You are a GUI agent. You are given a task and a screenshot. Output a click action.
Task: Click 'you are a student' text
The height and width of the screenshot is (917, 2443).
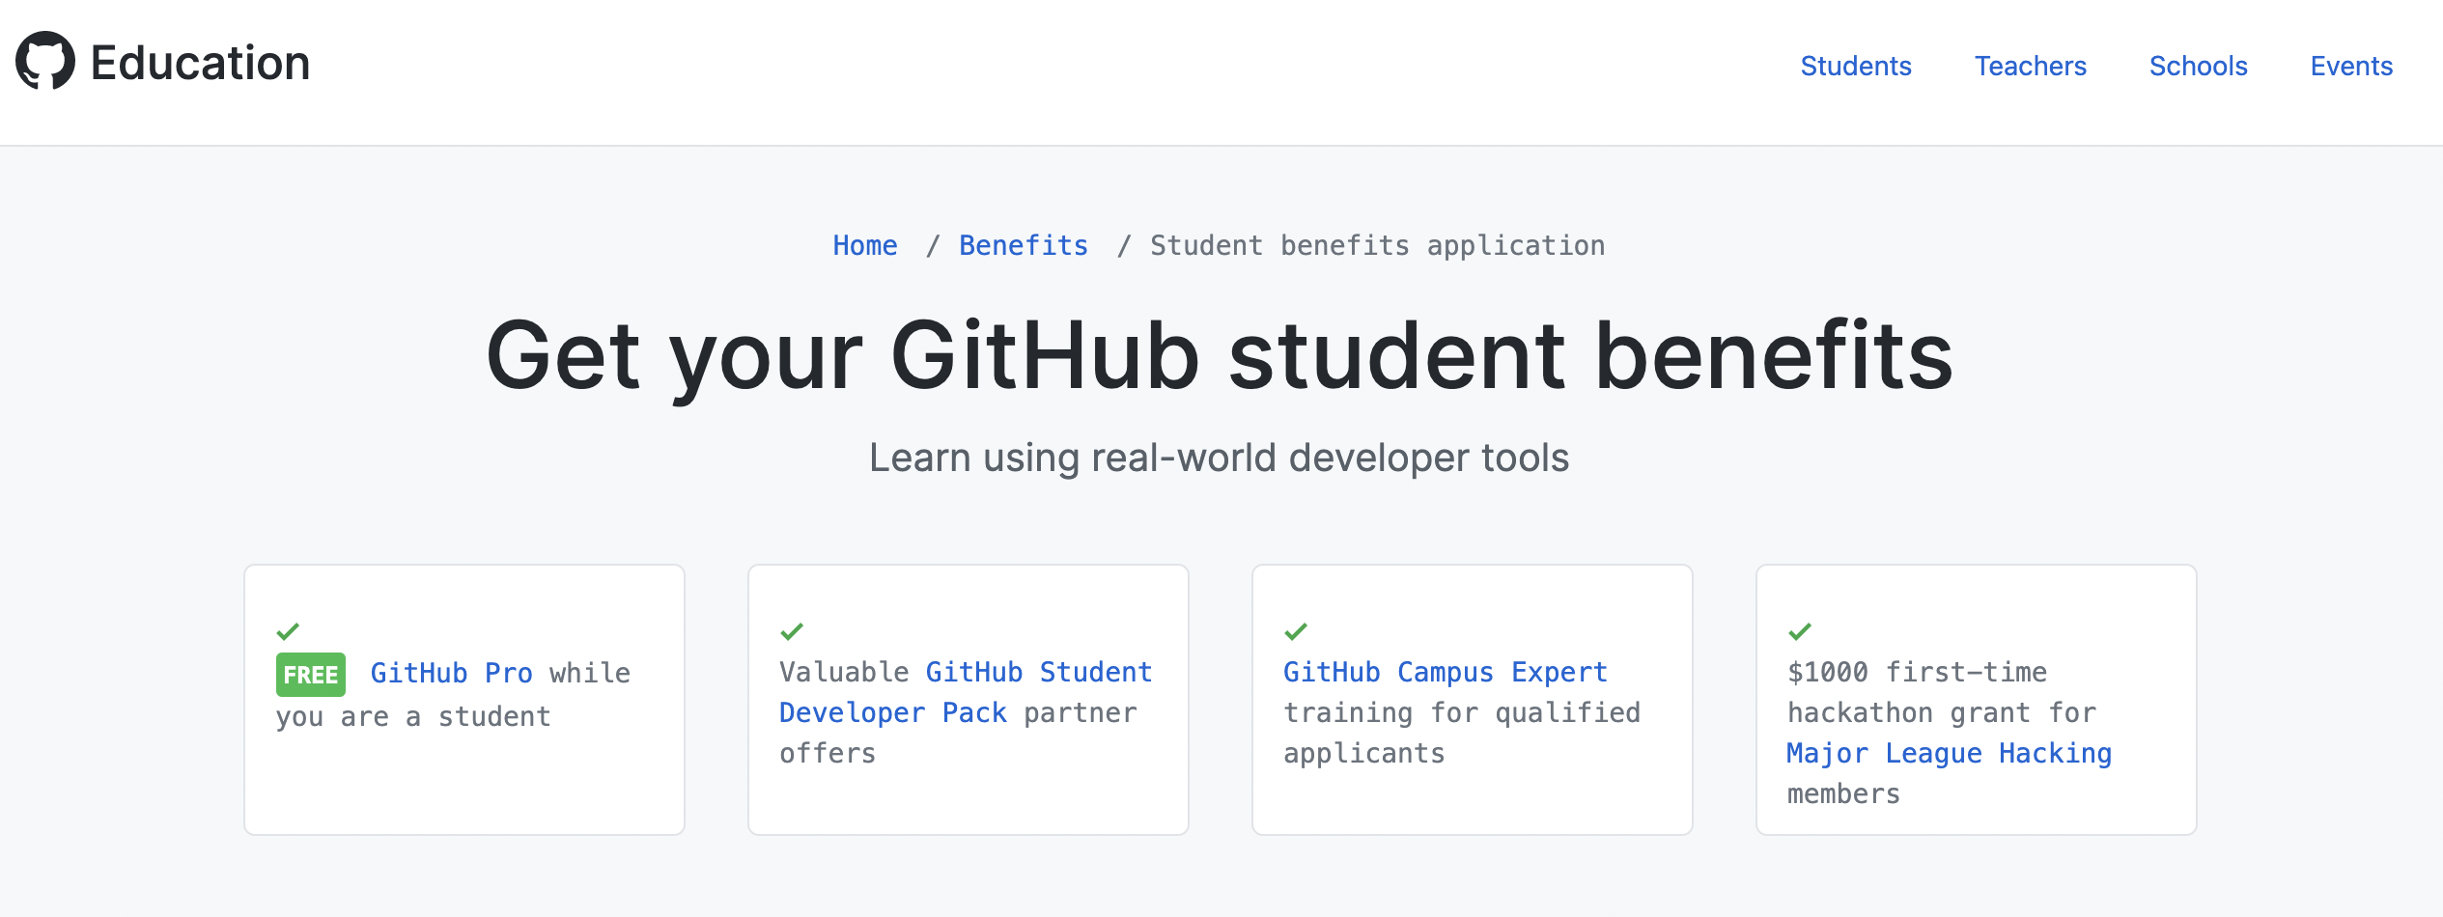point(413,716)
